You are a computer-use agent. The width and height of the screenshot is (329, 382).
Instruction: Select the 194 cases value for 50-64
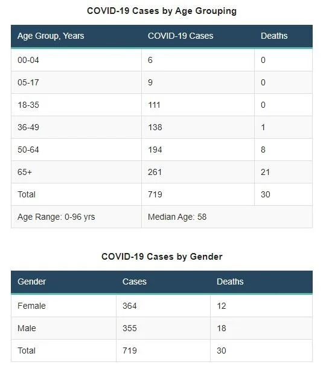155,150
